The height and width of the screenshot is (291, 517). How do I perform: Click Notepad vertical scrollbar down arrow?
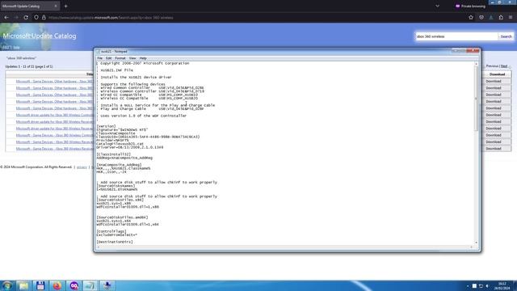click(x=476, y=242)
